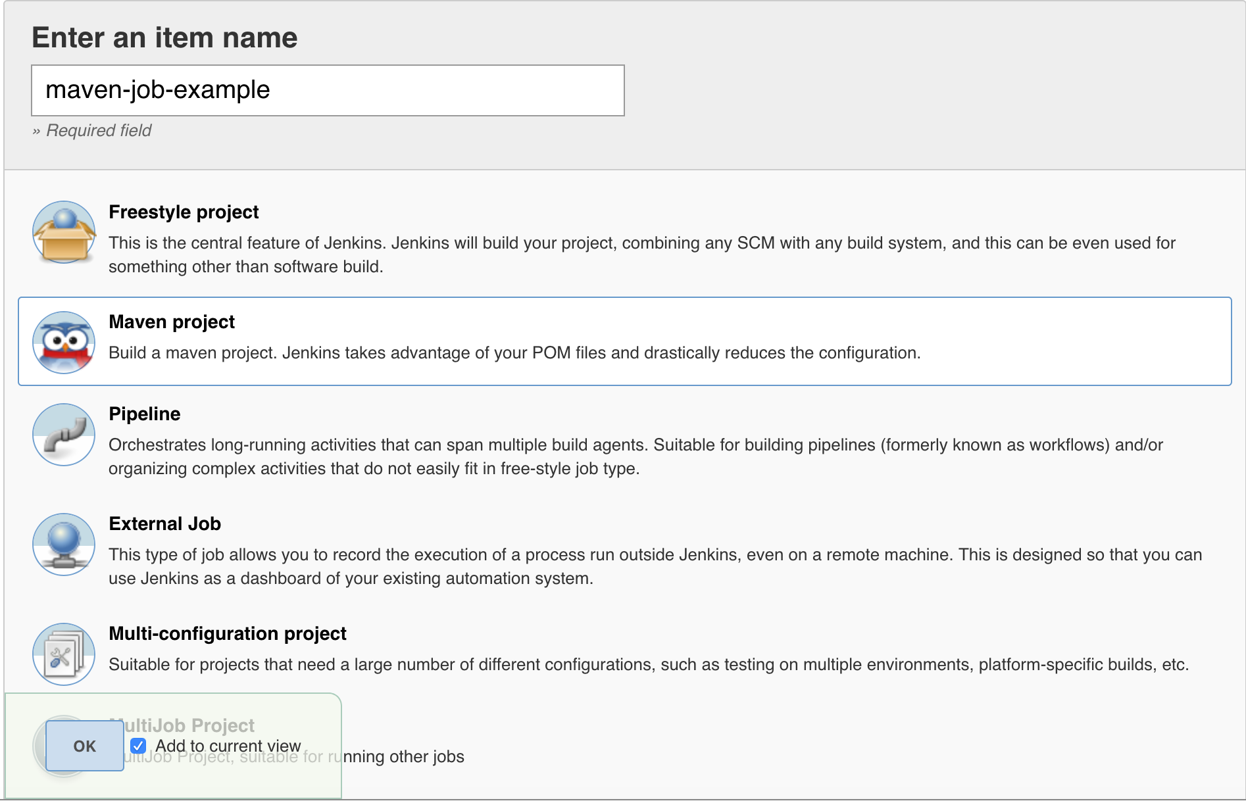1246x801 pixels.
Task: Uncheck the Add to current view checkbox
Action: [x=138, y=746]
